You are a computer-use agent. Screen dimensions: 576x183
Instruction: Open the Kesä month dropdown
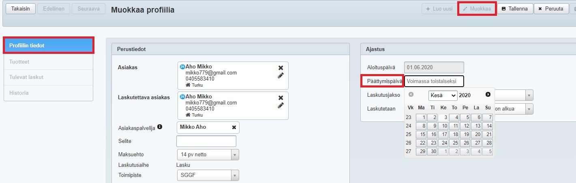[443, 96]
